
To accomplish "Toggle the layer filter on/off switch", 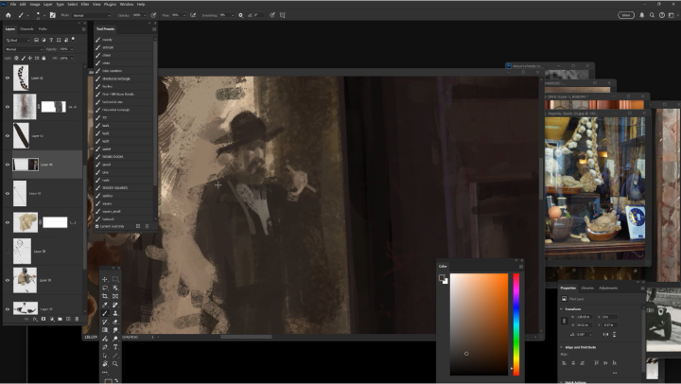I will 73,39.
